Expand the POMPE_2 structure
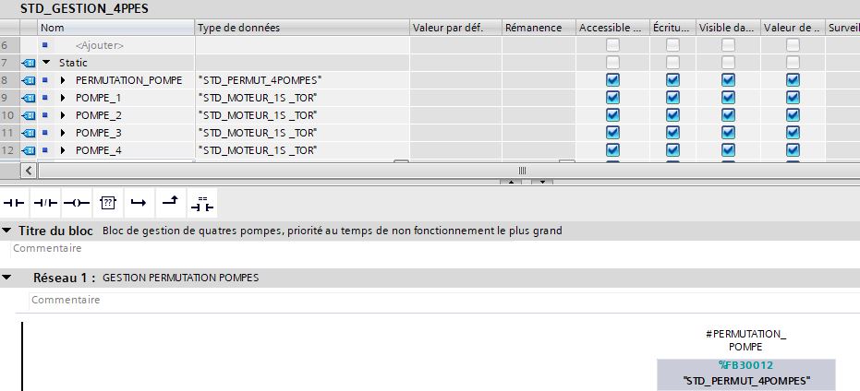The height and width of the screenshot is (391, 860). click(x=63, y=115)
